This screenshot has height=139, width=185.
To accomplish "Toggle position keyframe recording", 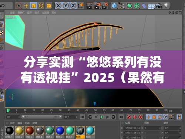I will coord(148,117).
